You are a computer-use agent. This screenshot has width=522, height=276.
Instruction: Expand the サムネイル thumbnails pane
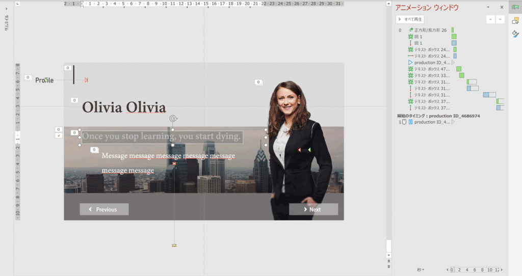pos(7,8)
